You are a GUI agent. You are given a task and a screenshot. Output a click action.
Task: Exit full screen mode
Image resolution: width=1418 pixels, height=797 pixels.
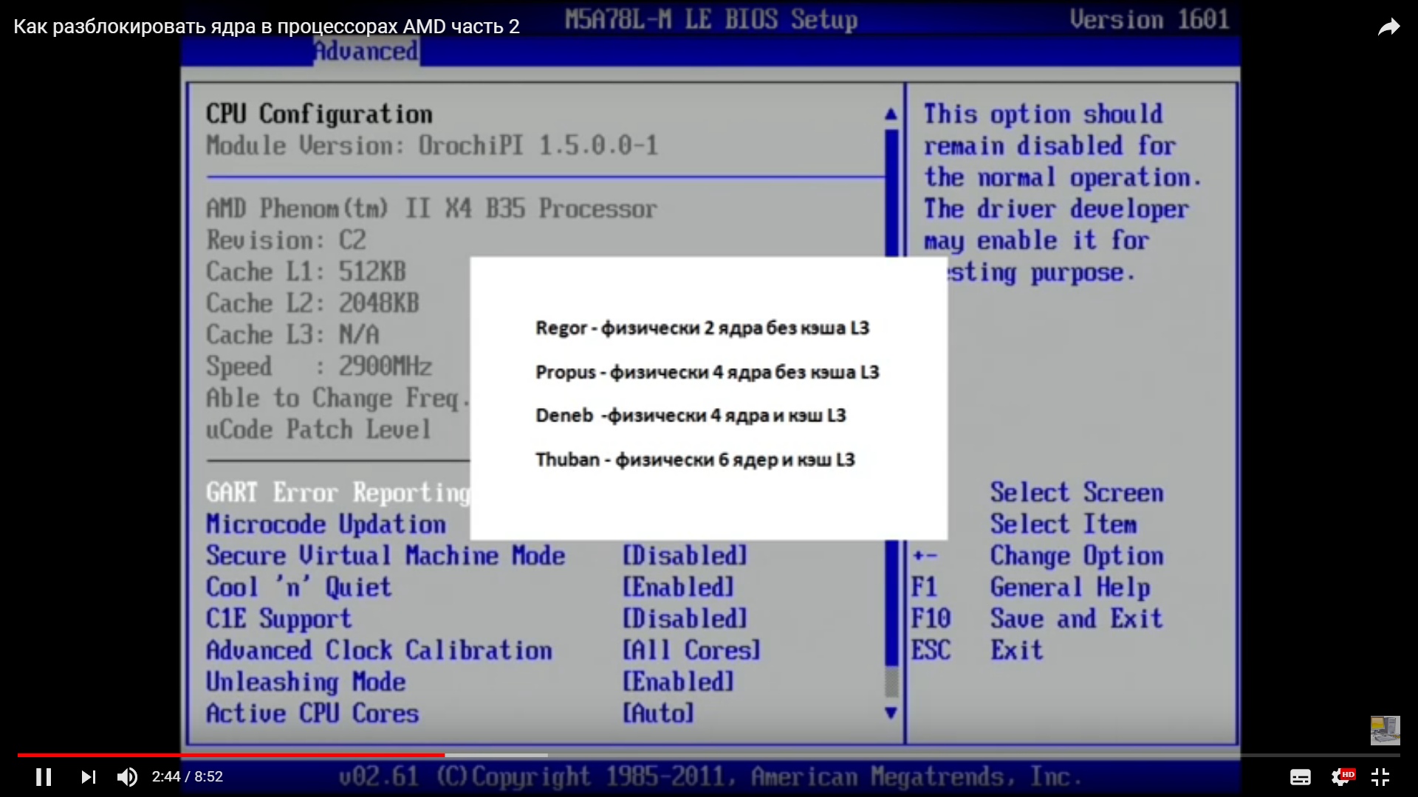click(x=1380, y=776)
